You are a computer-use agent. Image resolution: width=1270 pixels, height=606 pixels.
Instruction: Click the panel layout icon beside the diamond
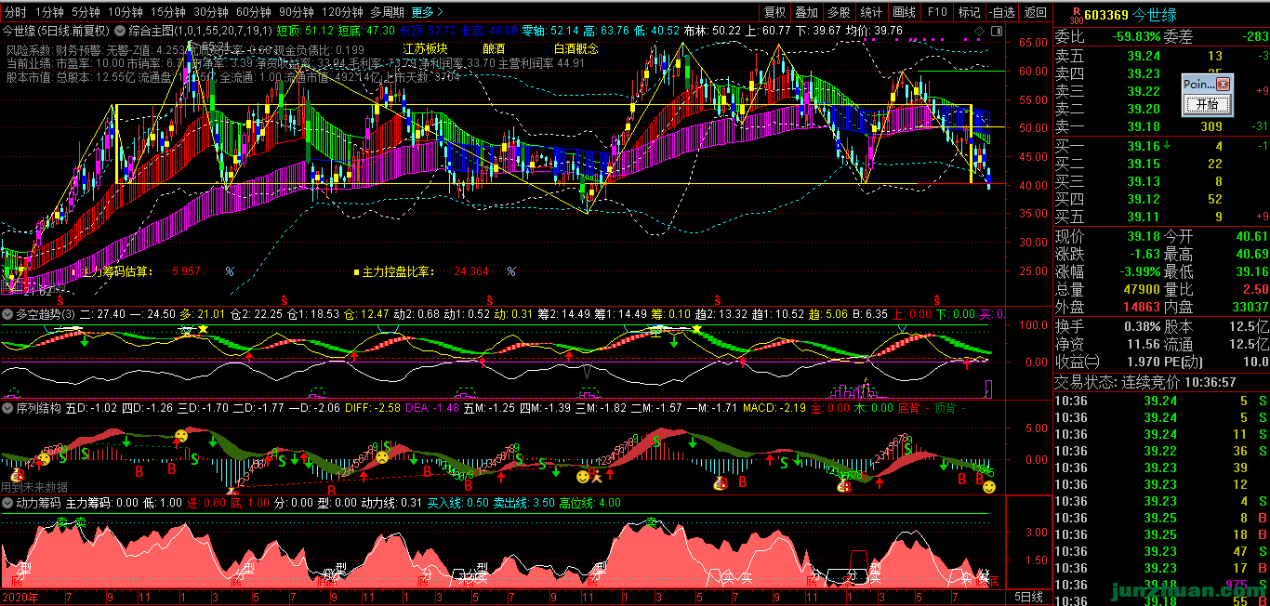pos(995,31)
